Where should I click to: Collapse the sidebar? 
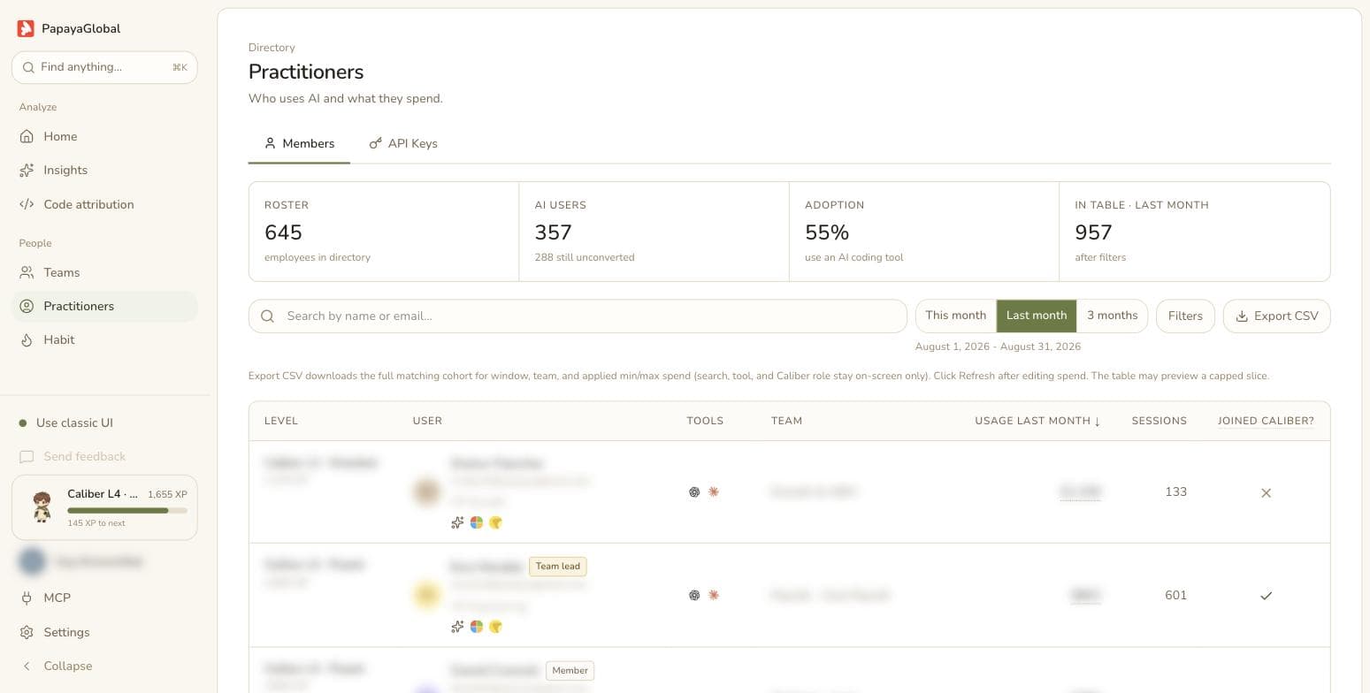(x=104, y=666)
